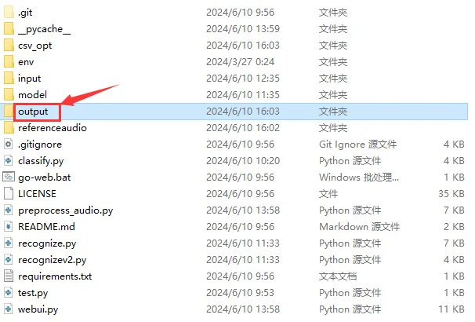The width and height of the screenshot is (475, 322).
Task: Select the .git folder name
Action: pos(25,13)
